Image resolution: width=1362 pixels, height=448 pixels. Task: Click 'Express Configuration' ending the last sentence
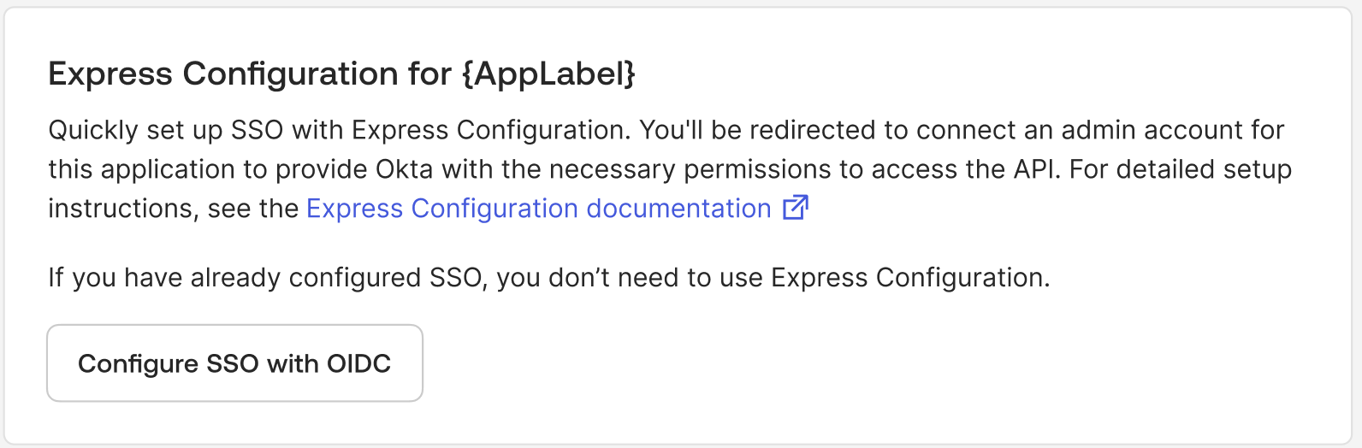coord(909,278)
